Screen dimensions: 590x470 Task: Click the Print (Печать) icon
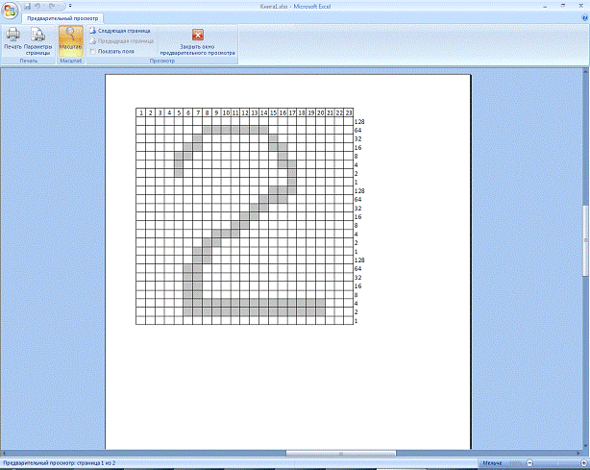click(x=12, y=39)
